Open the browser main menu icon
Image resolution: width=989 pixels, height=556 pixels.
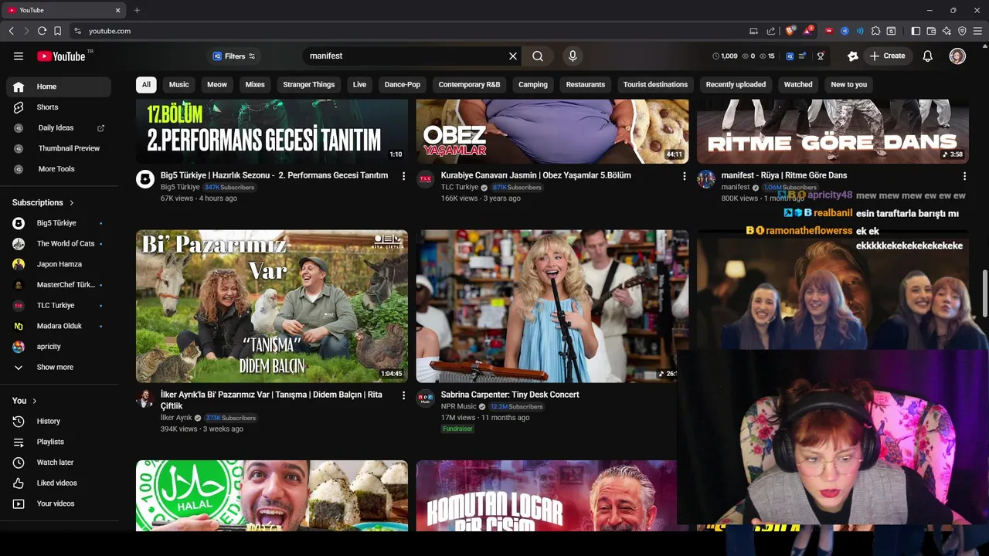pyautogui.click(x=977, y=31)
